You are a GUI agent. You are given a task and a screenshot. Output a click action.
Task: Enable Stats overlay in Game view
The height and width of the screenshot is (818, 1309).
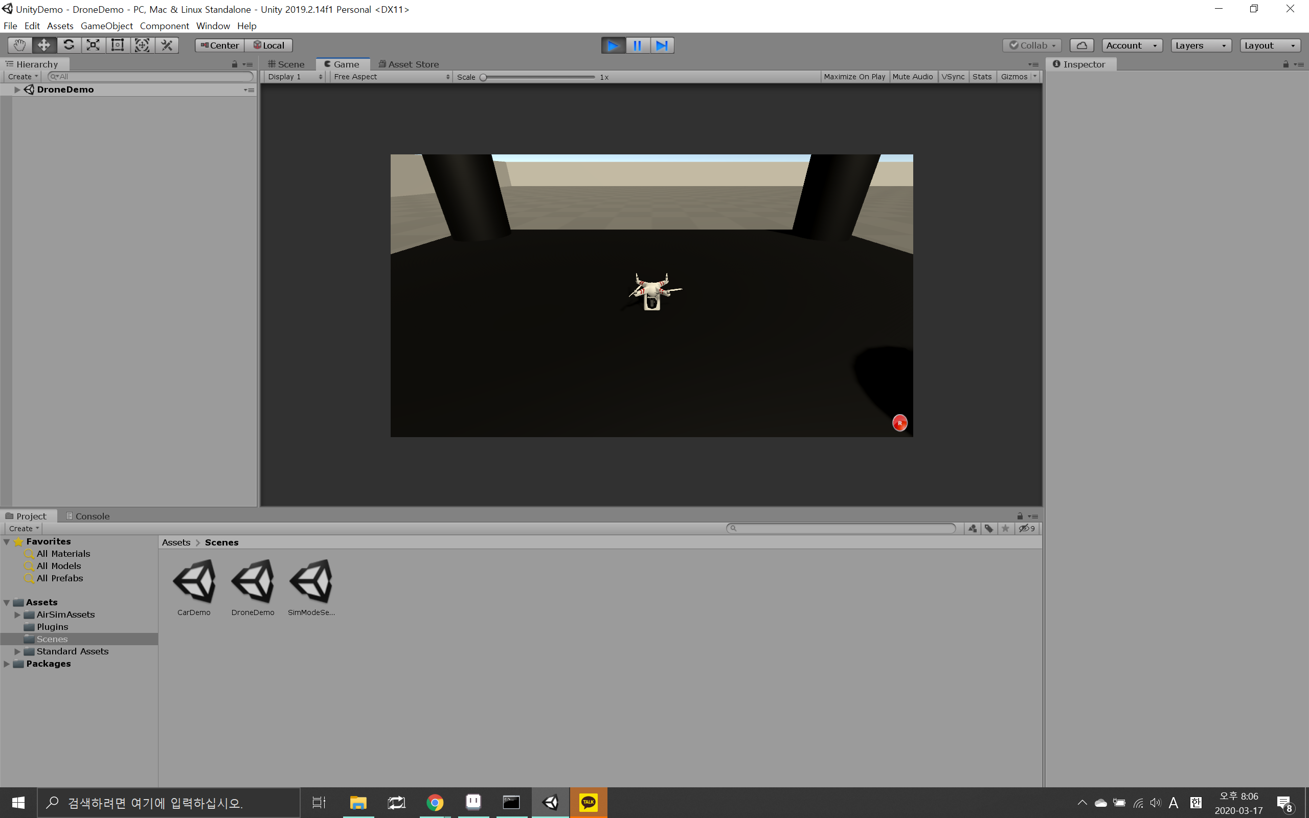tap(982, 76)
